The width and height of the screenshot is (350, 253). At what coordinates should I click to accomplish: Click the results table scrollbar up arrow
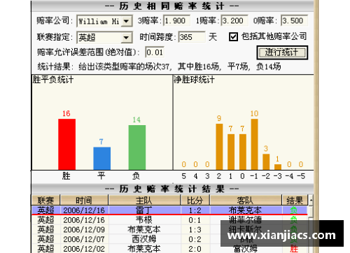click(x=311, y=200)
